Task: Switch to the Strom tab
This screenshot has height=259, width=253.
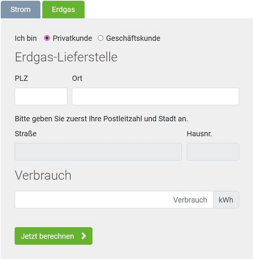Action: pyautogui.click(x=20, y=9)
